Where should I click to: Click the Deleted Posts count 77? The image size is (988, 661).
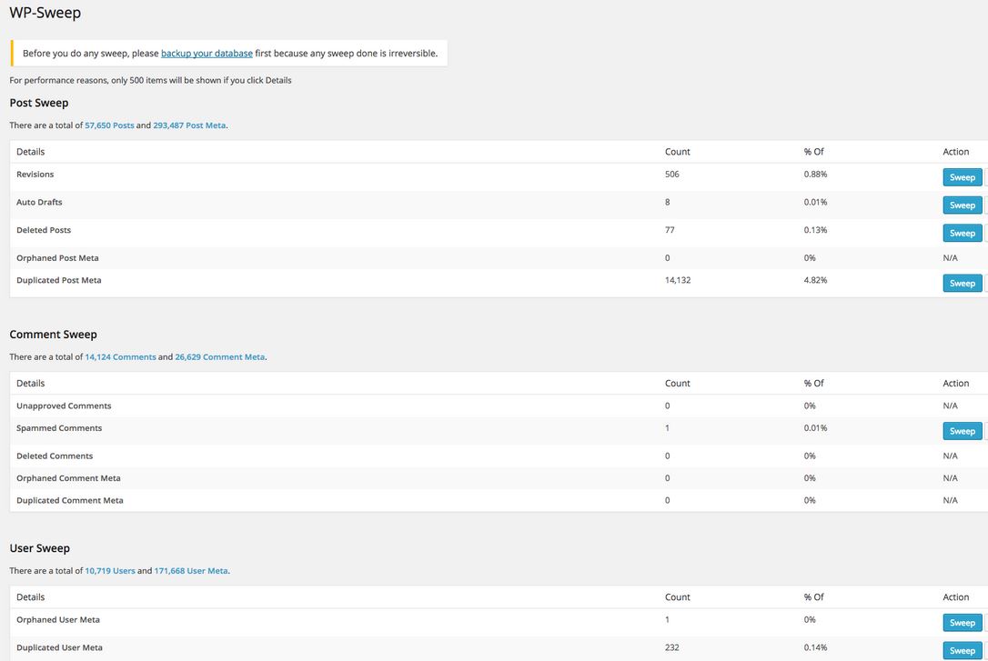(670, 230)
